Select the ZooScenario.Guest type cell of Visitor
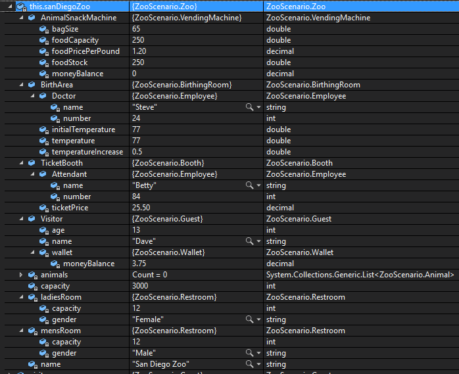459x374 pixels. (361, 219)
